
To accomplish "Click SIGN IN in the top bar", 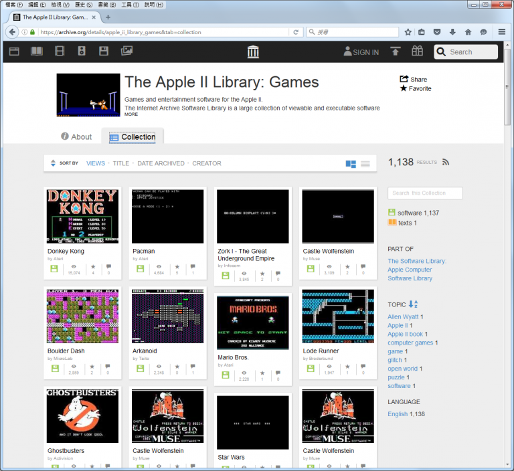I will pyautogui.click(x=361, y=52).
